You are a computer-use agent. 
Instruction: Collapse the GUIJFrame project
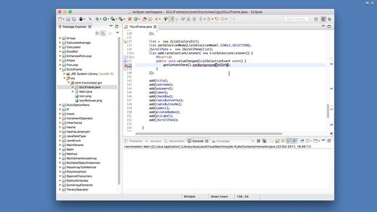tap(60, 69)
